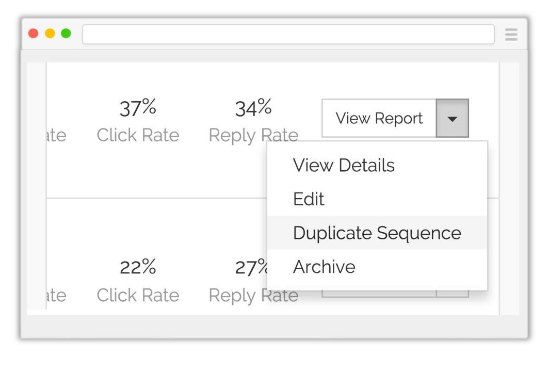Click the Click Rate label under 37%
Screen dimensions: 549x374
pyautogui.click(x=138, y=135)
